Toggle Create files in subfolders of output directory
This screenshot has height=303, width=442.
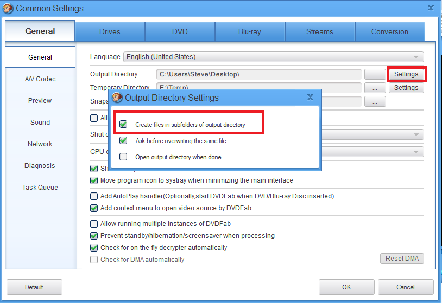click(x=123, y=124)
